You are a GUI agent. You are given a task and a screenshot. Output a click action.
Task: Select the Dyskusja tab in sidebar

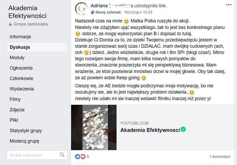pos(37,47)
